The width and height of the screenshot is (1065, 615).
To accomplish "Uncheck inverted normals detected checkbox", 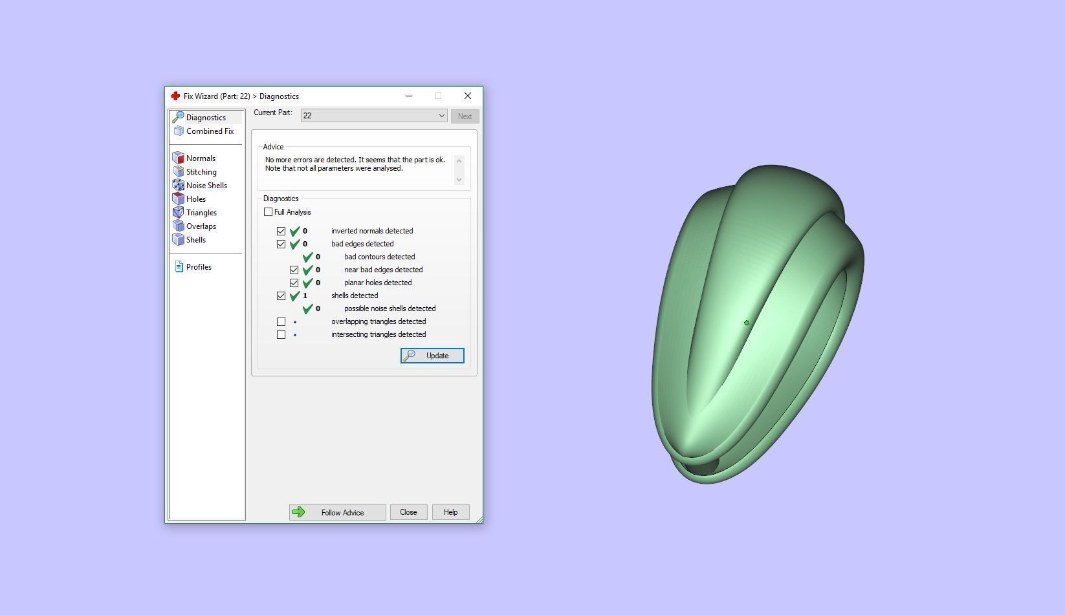I will click(281, 231).
